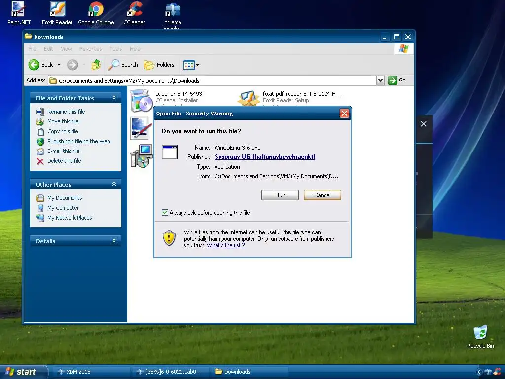This screenshot has height=379, width=505.
Task: Maximize the Downloads window
Action: (x=397, y=37)
